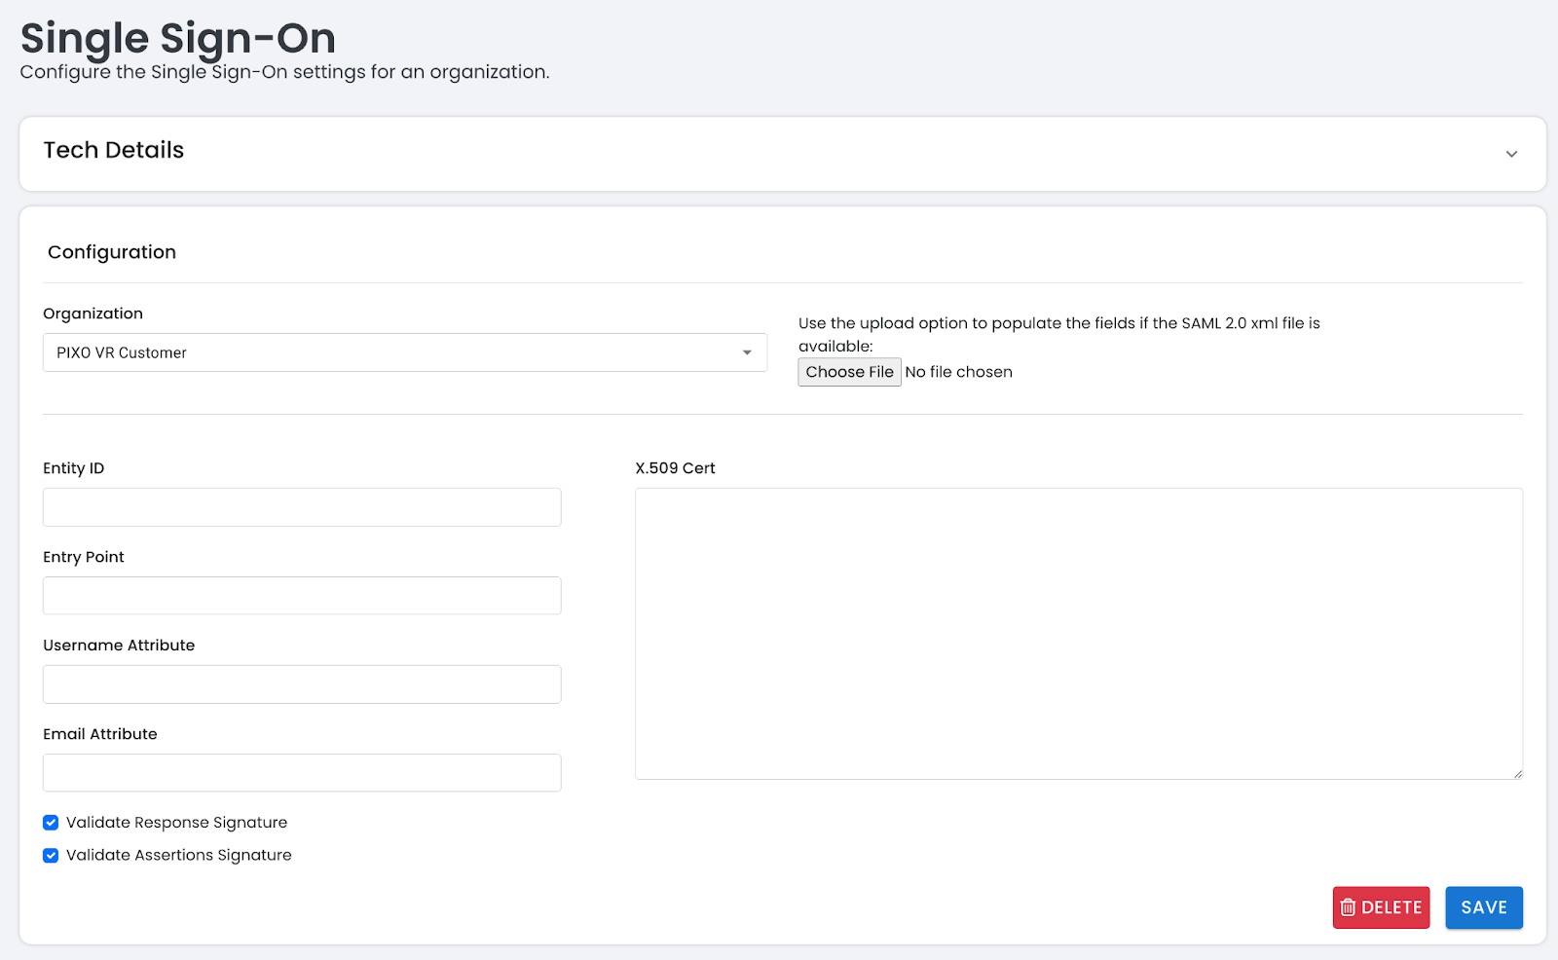Click the Configuration section heading
Viewport: 1558px width, 960px height.
[x=112, y=252]
